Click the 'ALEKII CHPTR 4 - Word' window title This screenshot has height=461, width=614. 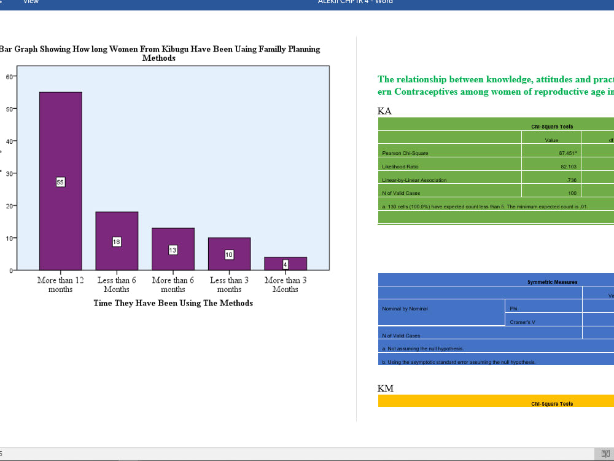pyautogui.click(x=355, y=2)
